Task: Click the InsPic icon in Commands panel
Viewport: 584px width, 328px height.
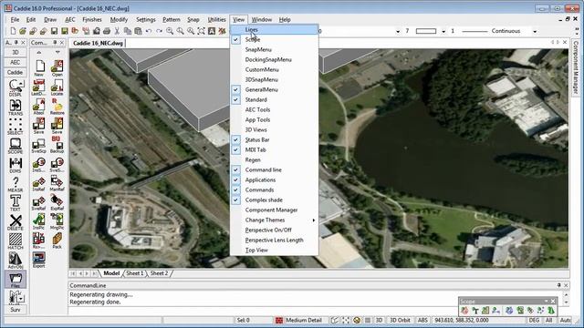Action: point(38,221)
